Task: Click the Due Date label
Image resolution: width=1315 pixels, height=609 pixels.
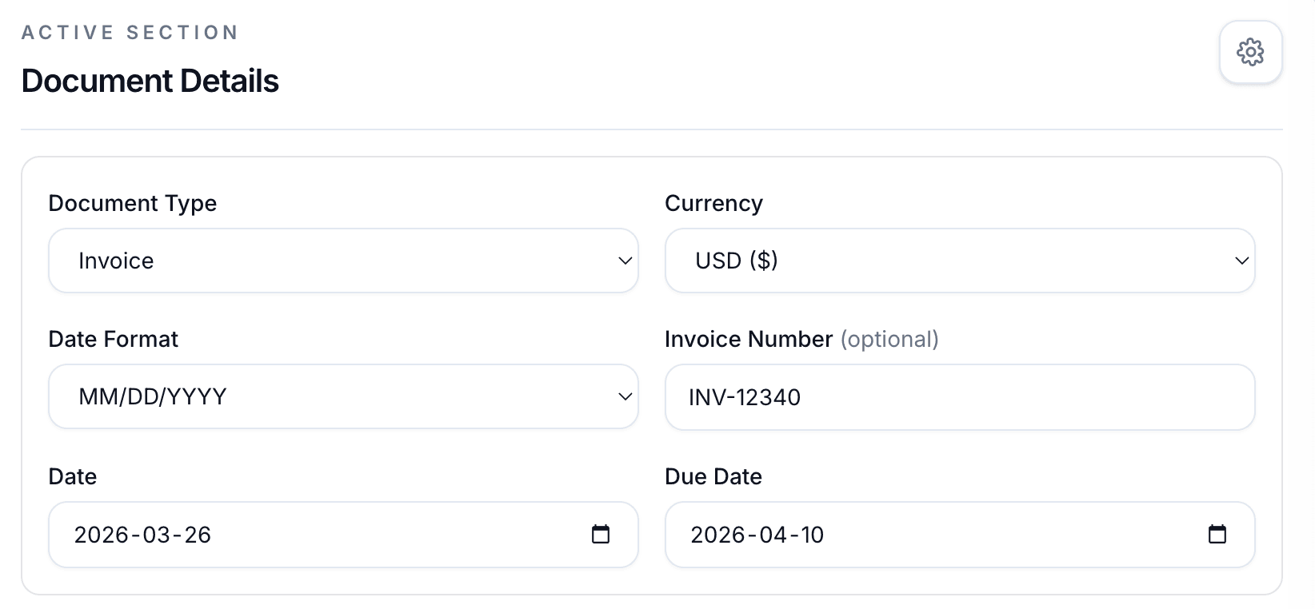Action: 713,476
